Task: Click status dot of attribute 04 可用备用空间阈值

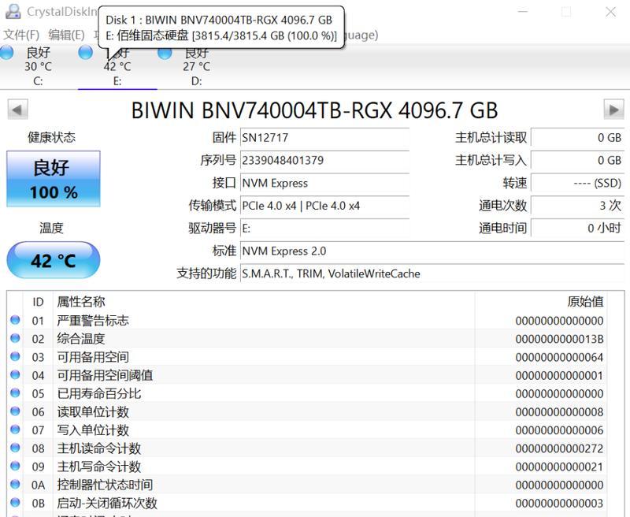Action: coord(15,374)
